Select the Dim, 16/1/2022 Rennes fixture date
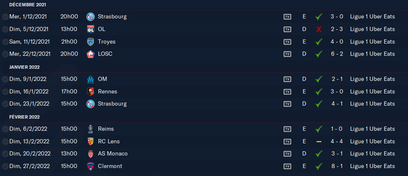 point(28,91)
